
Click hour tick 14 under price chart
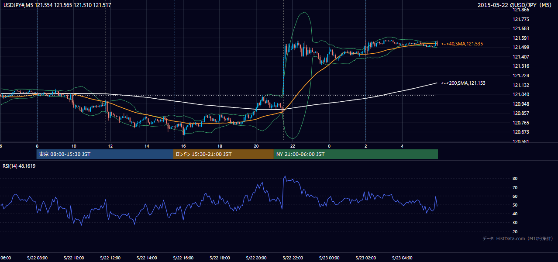[147, 146]
